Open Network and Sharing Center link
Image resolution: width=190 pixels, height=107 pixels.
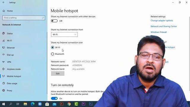tap(164, 26)
